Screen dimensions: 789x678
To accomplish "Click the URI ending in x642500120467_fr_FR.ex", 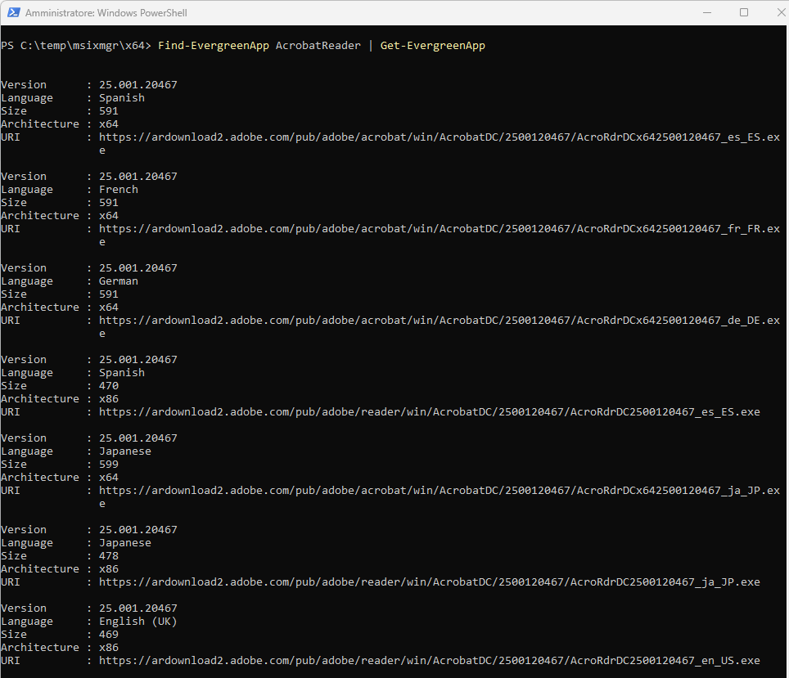I will pyautogui.click(x=440, y=228).
